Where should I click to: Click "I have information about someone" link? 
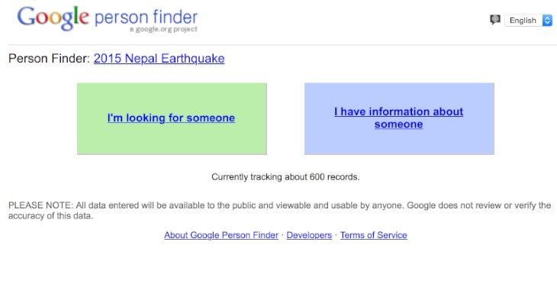click(x=398, y=118)
